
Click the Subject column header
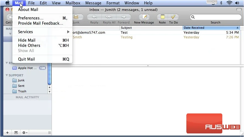(x=151, y=28)
